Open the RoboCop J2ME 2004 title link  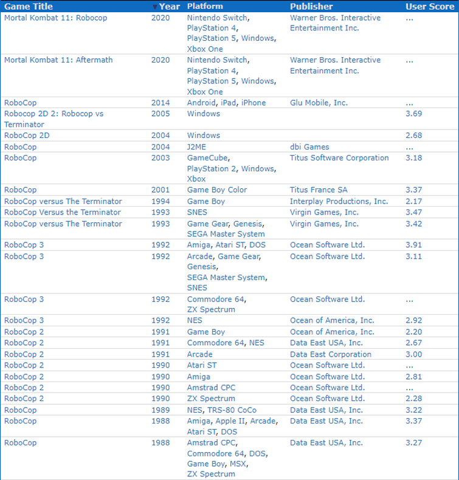point(20,147)
